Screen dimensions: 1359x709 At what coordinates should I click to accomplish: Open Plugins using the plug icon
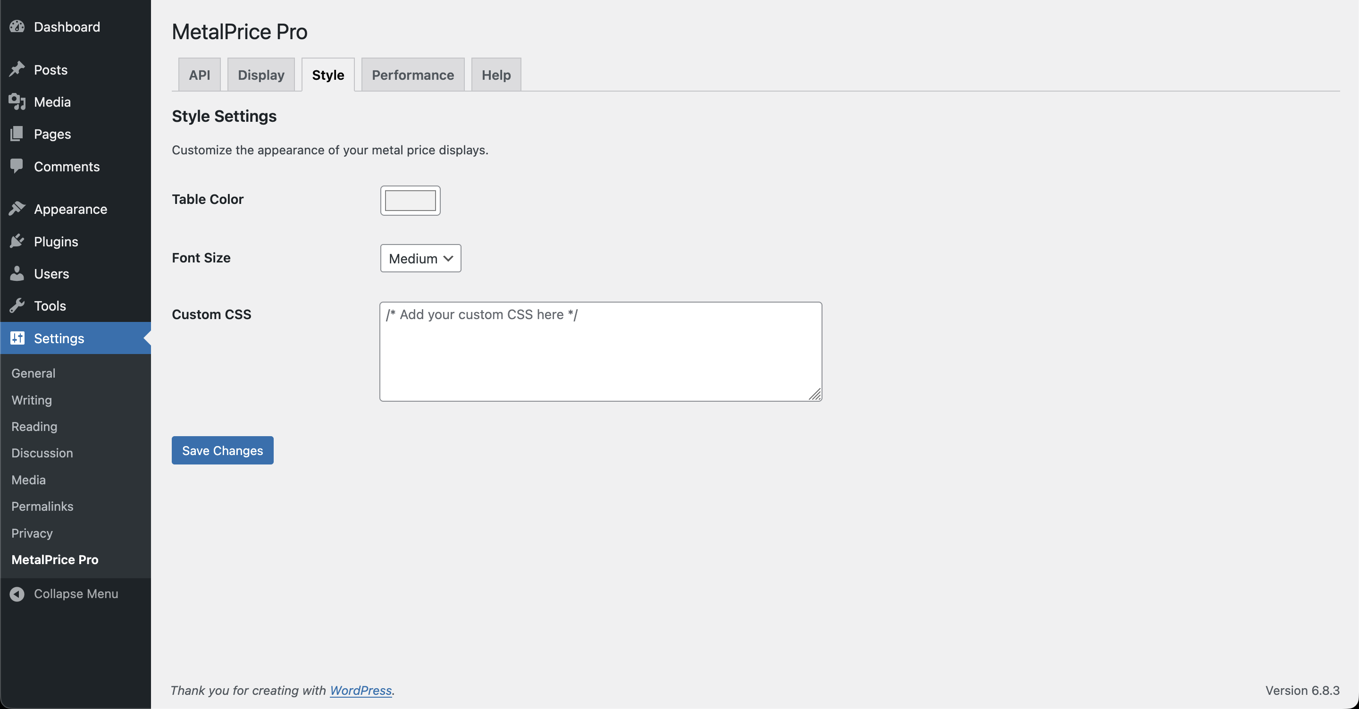point(17,241)
